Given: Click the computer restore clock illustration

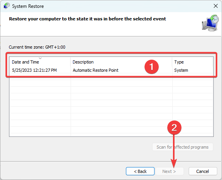Looking at the screenshot, I should (x=210, y=23).
